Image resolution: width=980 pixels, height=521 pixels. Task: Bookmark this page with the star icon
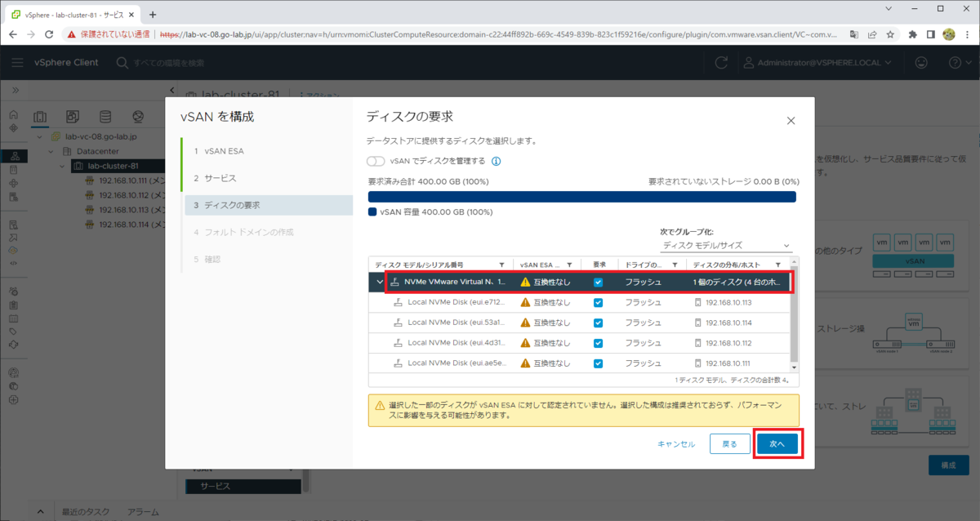pyautogui.click(x=890, y=35)
